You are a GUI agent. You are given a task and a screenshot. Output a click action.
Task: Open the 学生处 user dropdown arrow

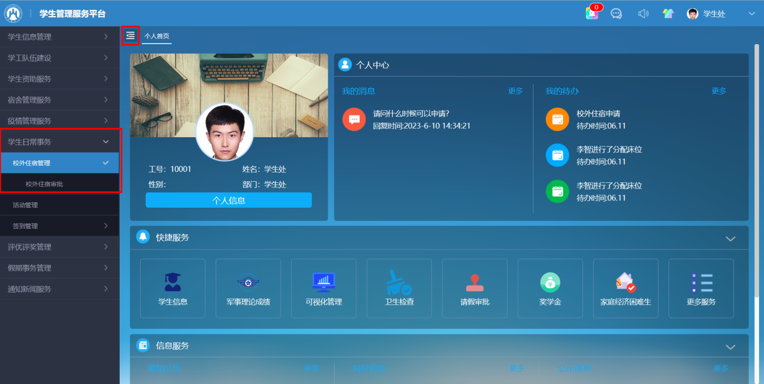pyautogui.click(x=751, y=14)
